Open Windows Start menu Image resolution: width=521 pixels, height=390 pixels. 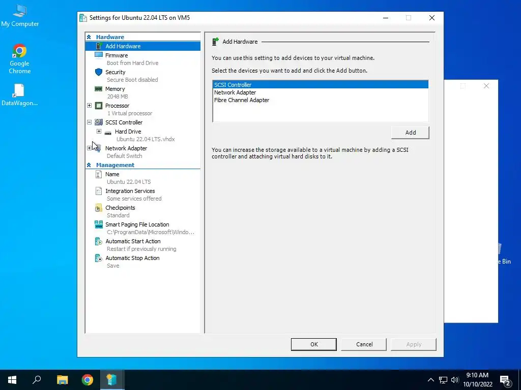tap(12, 380)
